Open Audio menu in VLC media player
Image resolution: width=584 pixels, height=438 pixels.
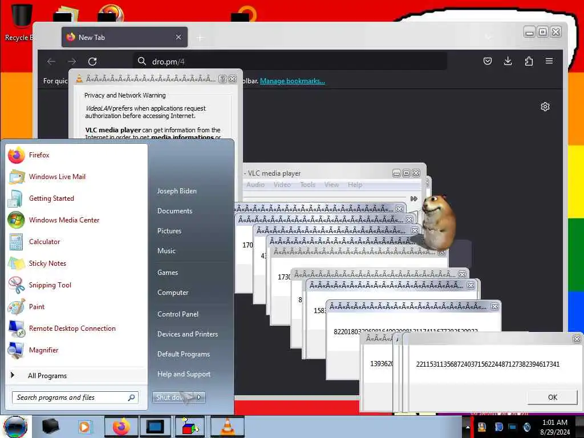tap(255, 185)
